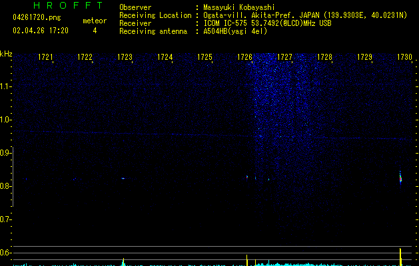Click the 0.6 kHz axis label
Screen dimensions: 419x266
(x=5, y=253)
